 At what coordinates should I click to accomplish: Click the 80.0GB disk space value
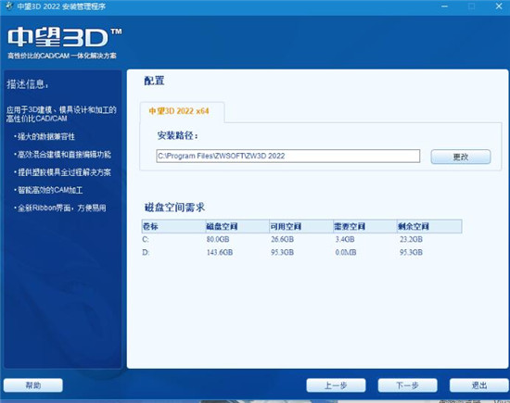click(x=218, y=240)
